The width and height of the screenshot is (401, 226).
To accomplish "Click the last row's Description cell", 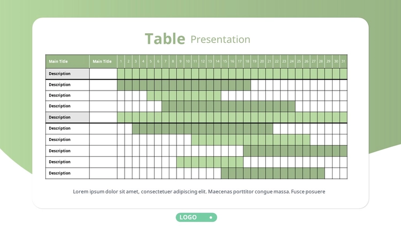I will coord(67,173).
